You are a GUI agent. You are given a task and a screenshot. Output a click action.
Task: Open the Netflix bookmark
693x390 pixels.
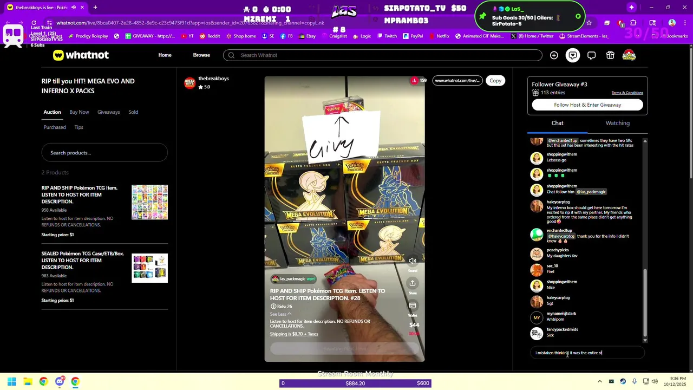coord(439,36)
